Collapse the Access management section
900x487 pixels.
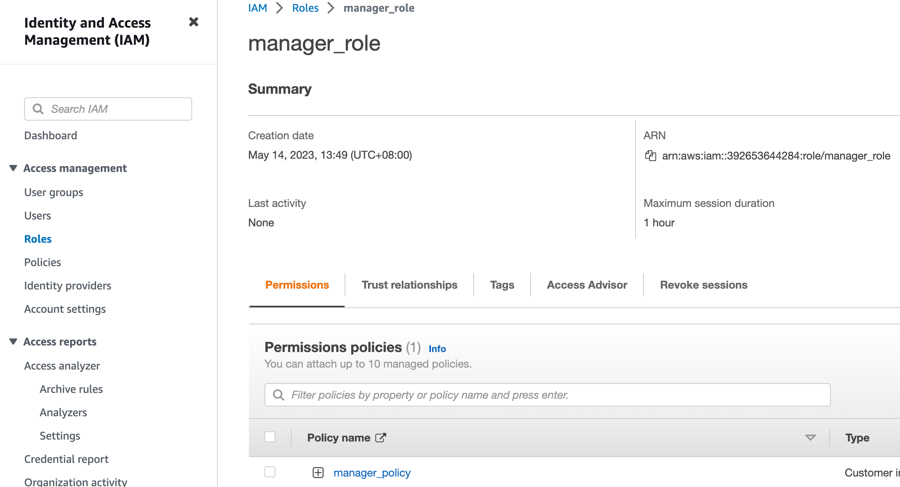[x=13, y=168]
